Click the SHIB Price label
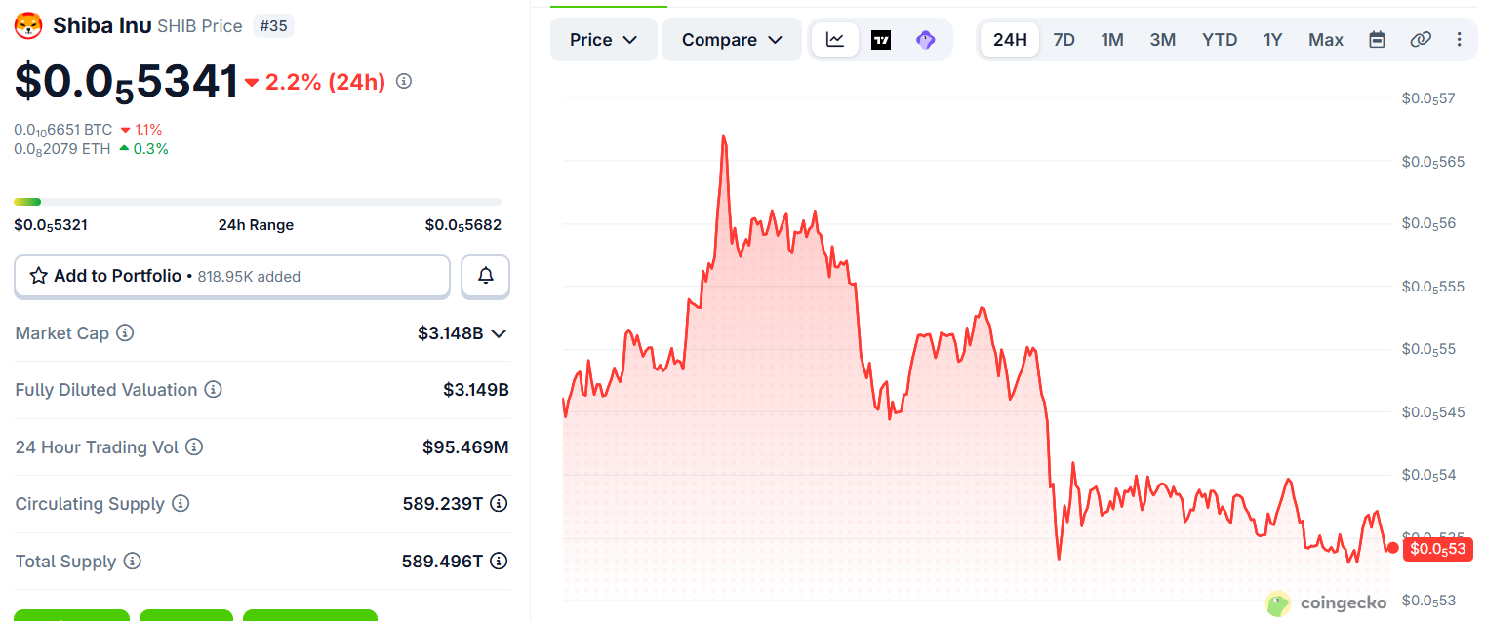The height and width of the screenshot is (621, 1485). click(x=200, y=26)
